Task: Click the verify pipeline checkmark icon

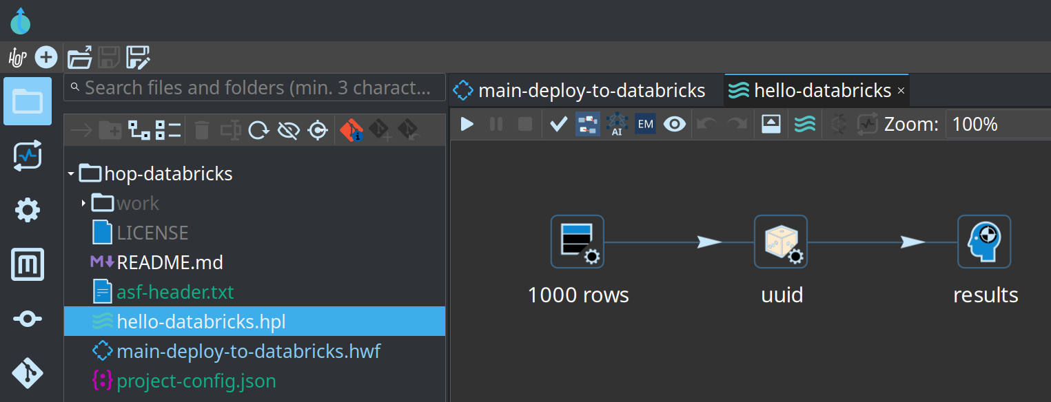Action: pyautogui.click(x=559, y=124)
